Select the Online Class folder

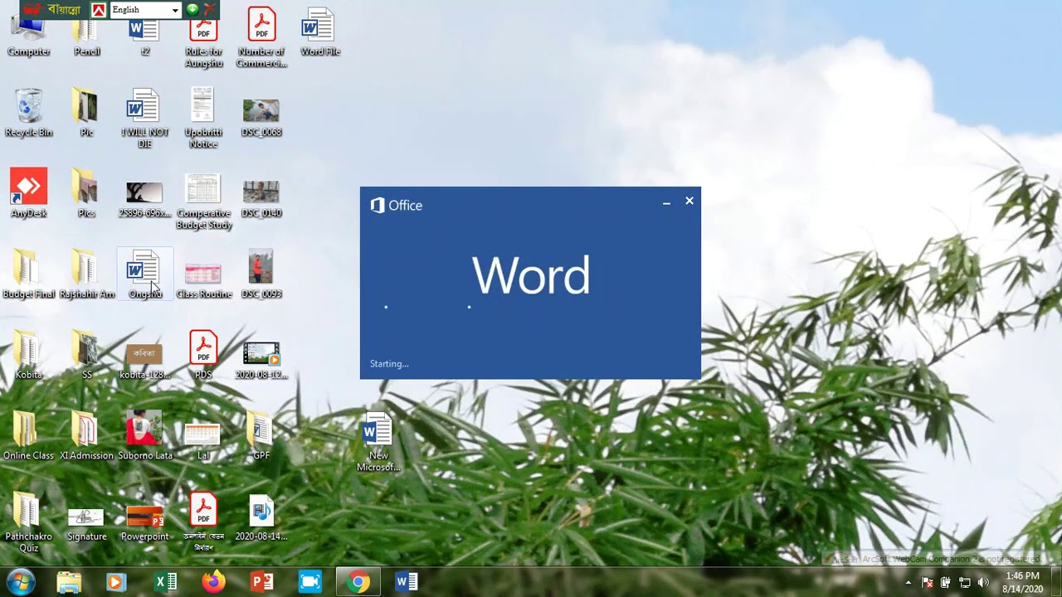click(x=28, y=435)
